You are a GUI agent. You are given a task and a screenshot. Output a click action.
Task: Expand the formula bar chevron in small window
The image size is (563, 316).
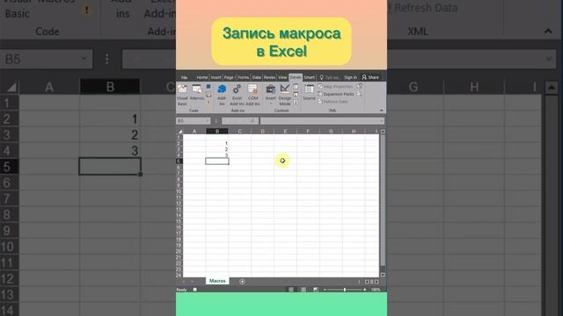click(381, 121)
